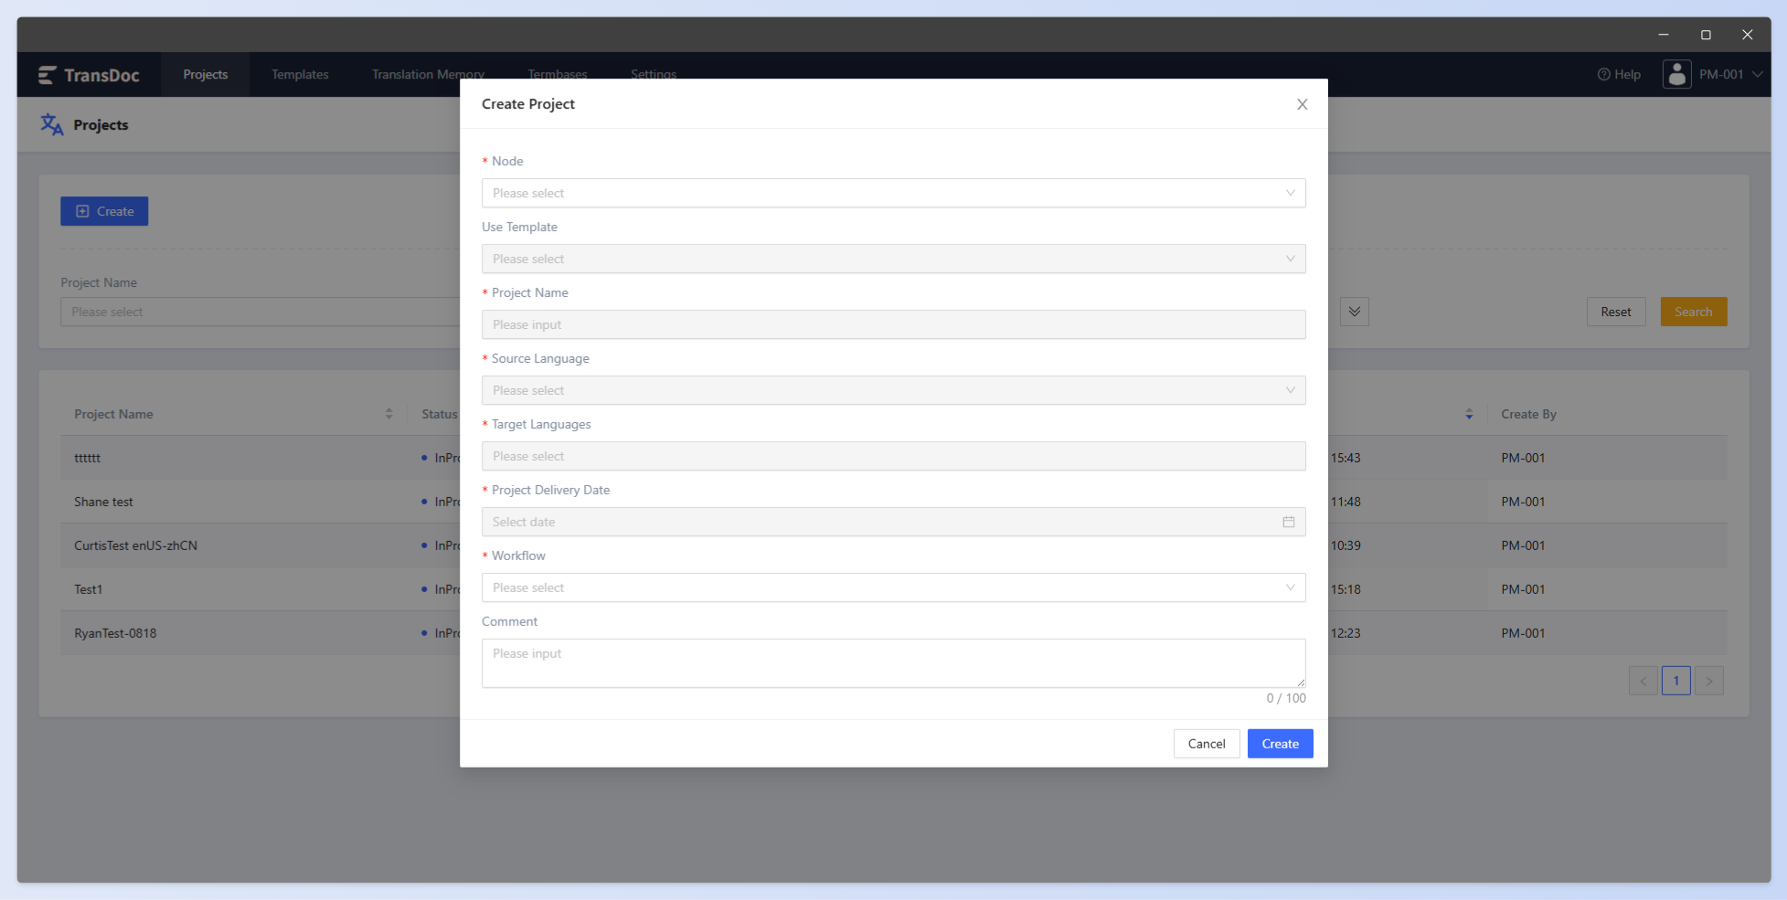Switch to the Projects tab
This screenshot has width=1787, height=900.
click(206, 74)
